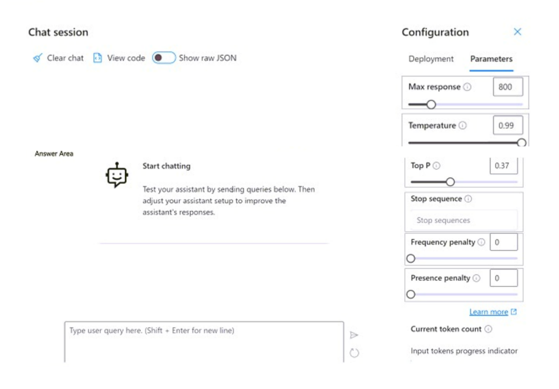The image size is (559, 389).
Task: Click the Clear chat broom icon
Action: click(38, 58)
